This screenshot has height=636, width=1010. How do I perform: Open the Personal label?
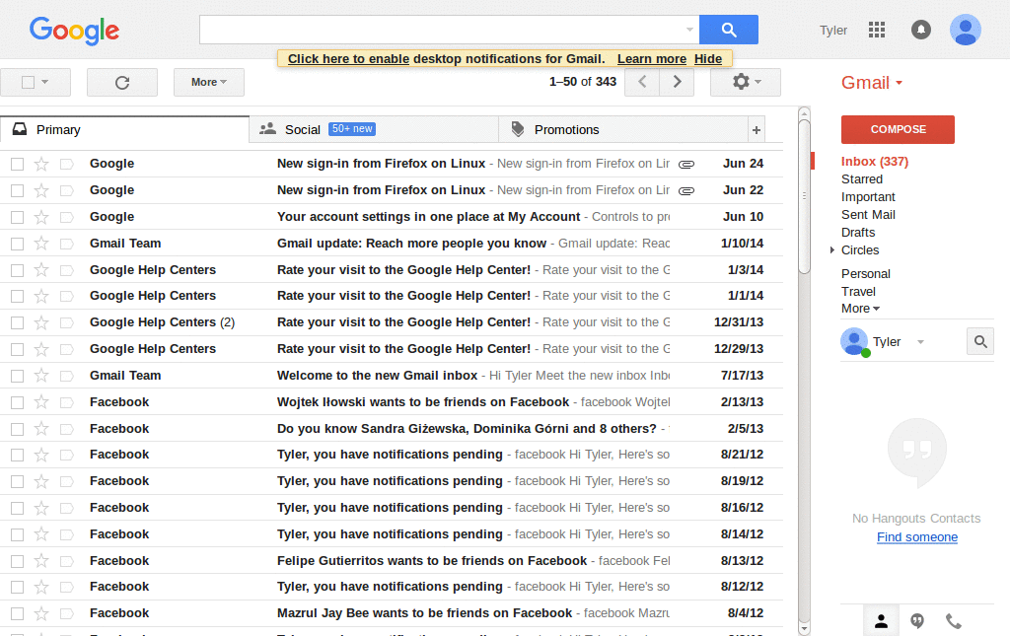[866, 273]
